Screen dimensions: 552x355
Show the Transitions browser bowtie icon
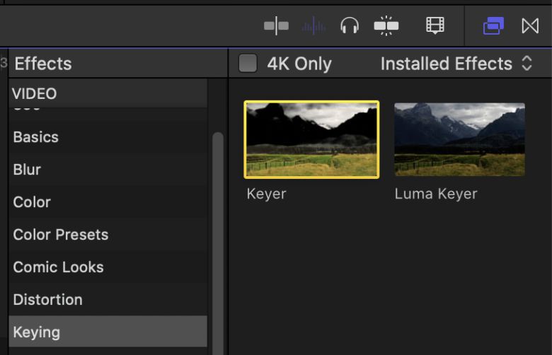click(530, 26)
